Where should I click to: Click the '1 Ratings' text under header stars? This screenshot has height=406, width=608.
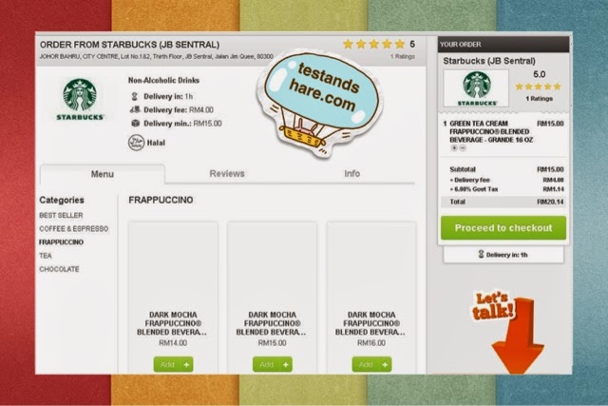pyautogui.click(x=402, y=57)
